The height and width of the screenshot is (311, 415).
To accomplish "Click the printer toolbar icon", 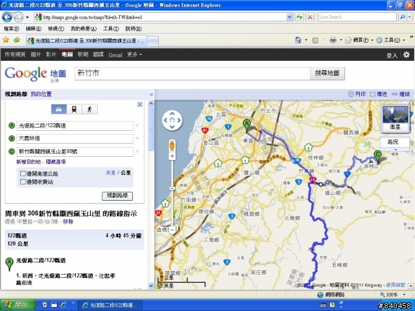I will click(x=333, y=40).
